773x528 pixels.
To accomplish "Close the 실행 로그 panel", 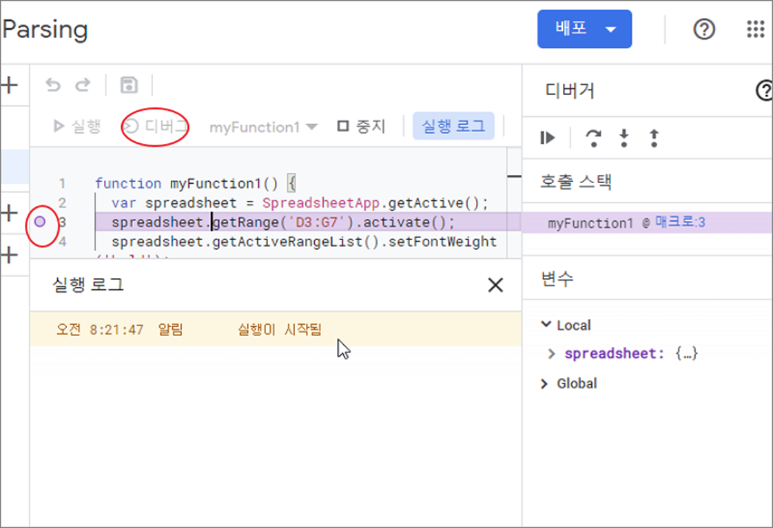I will coord(495,285).
